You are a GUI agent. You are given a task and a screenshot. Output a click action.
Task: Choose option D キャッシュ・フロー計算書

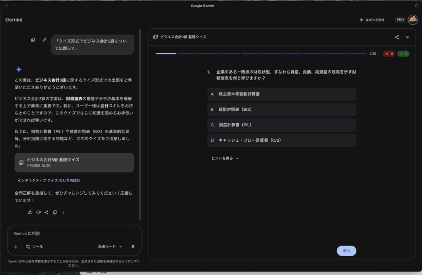(x=281, y=140)
